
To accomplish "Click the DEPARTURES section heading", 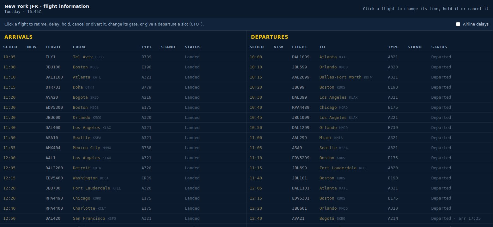I will 270,37.
